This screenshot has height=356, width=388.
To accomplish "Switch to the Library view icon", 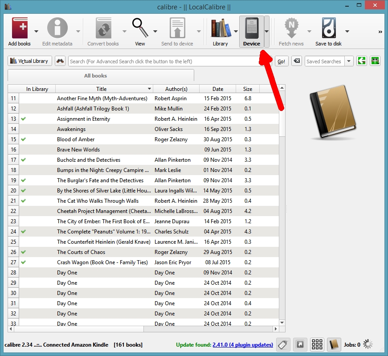I will (x=221, y=28).
